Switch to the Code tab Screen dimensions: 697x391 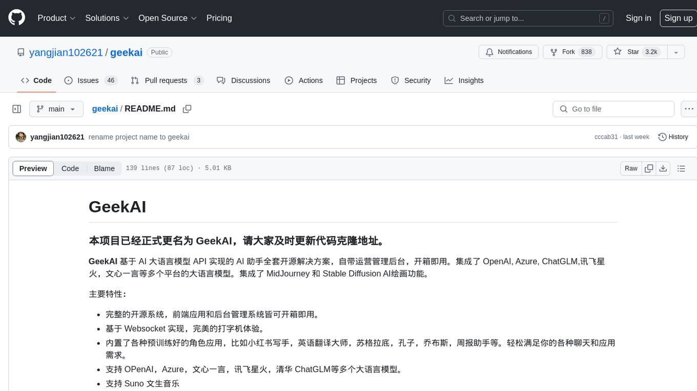pos(36,80)
